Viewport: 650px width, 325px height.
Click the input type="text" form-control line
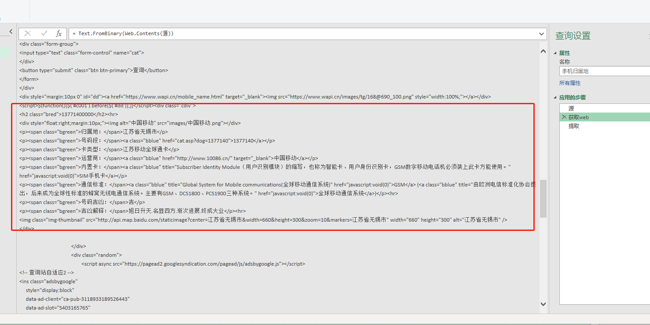pos(82,53)
